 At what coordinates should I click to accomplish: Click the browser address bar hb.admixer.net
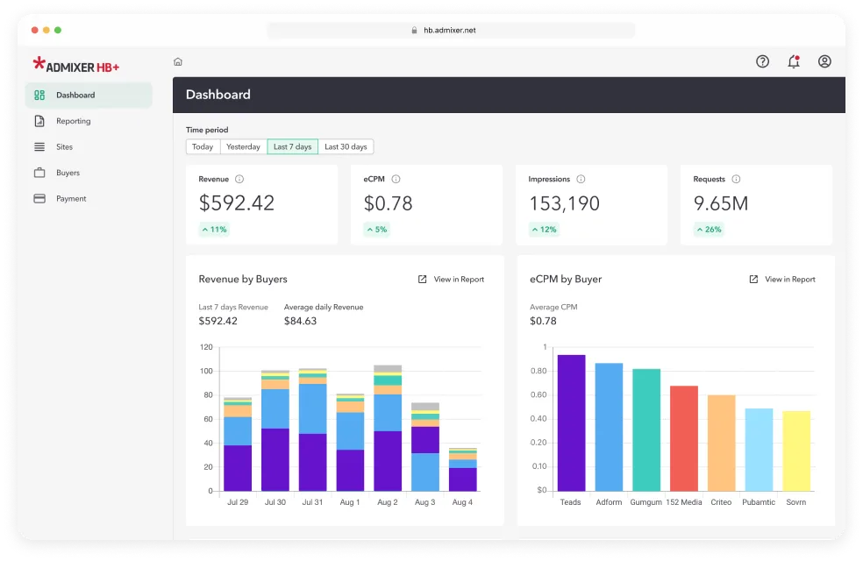coord(450,30)
